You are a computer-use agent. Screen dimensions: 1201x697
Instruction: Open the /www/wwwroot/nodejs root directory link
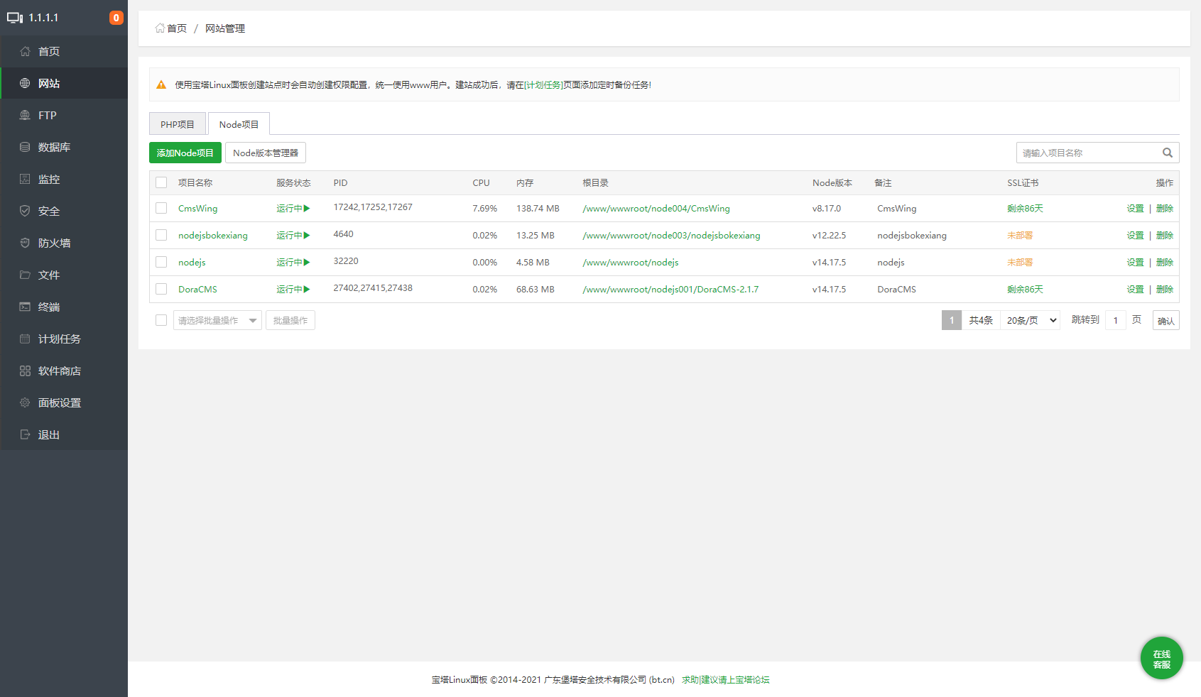pyautogui.click(x=631, y=263)
